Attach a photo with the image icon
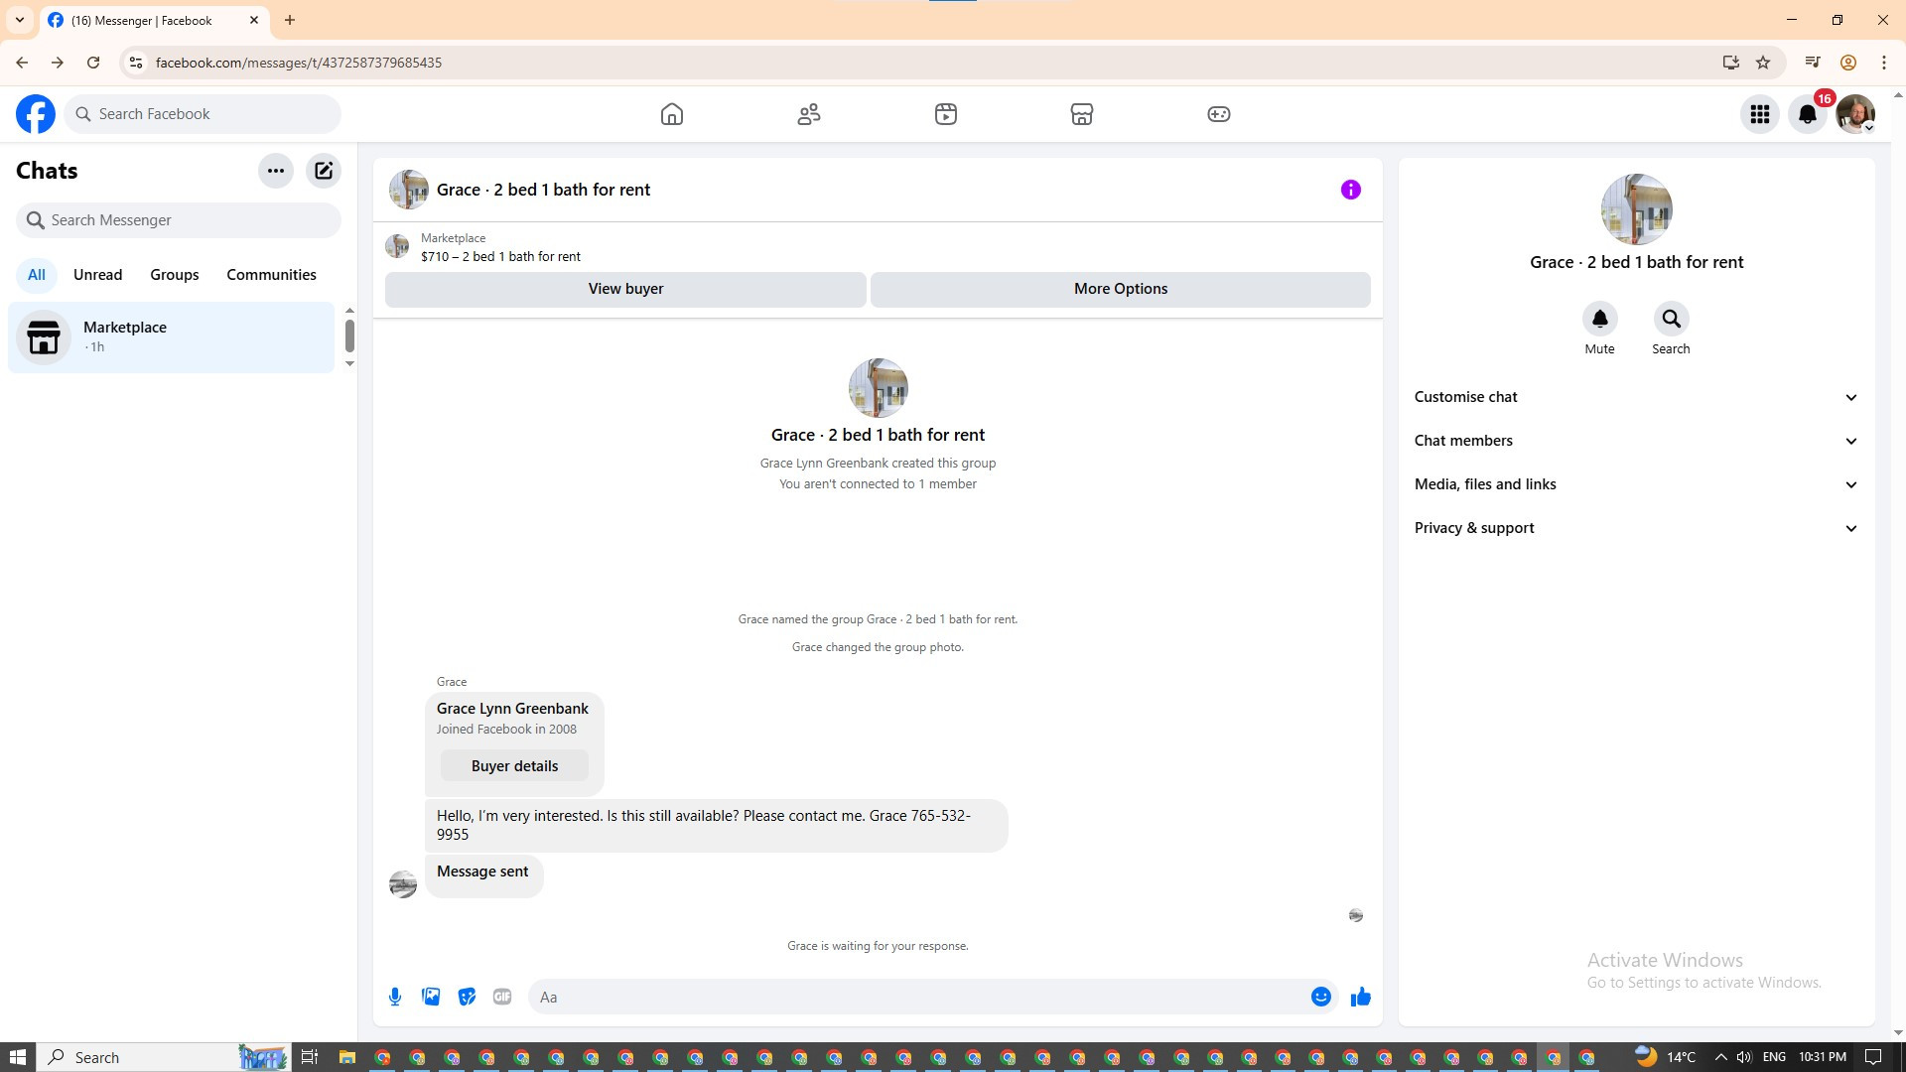This screenshot has height=1072, width=1906. (431, 997)
